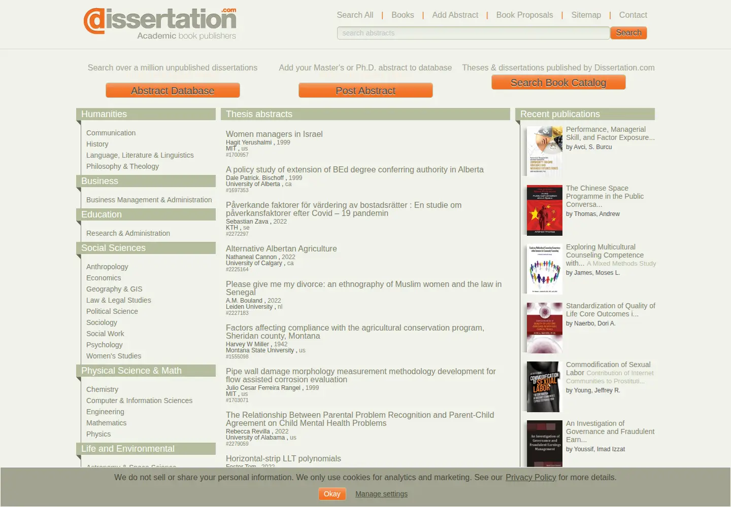Viewport: 731px width, 507px height.
Task: Open the Chemistry category
Action: (x=102, y=389)
